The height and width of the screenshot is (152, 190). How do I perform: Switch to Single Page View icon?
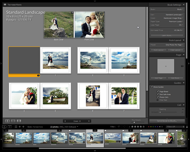tap(19, 121)
